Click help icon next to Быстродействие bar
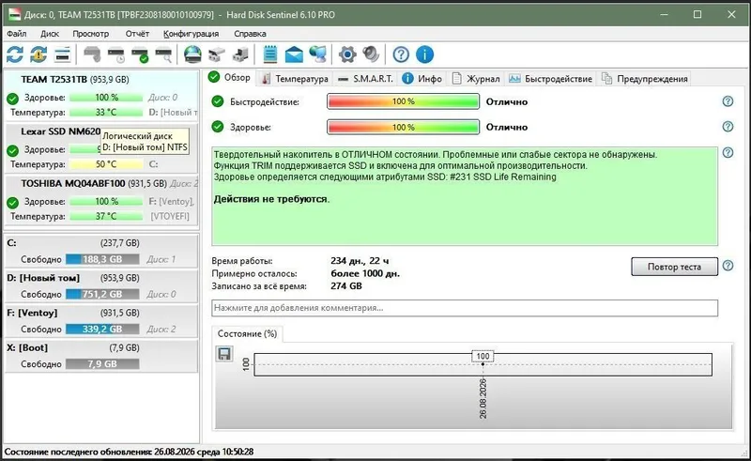Image resolution: width=751 pixels, height=461 pixels. click(728, 101)
